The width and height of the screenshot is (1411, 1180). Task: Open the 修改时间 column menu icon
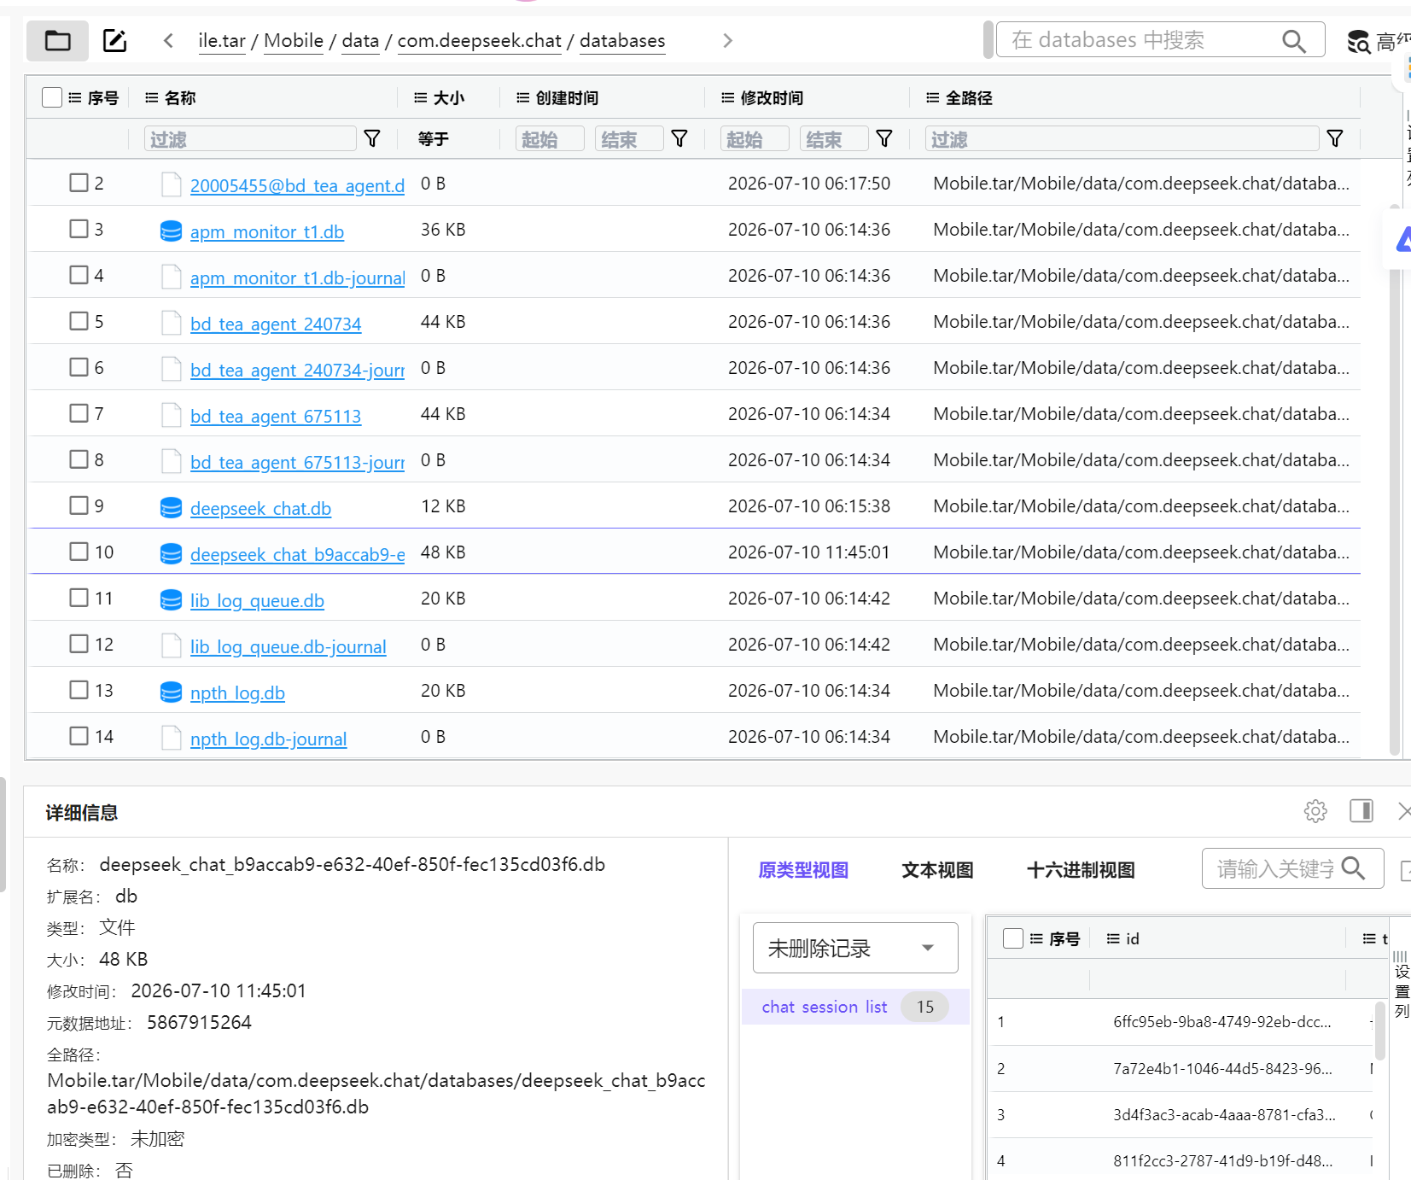tap(727, 98)
